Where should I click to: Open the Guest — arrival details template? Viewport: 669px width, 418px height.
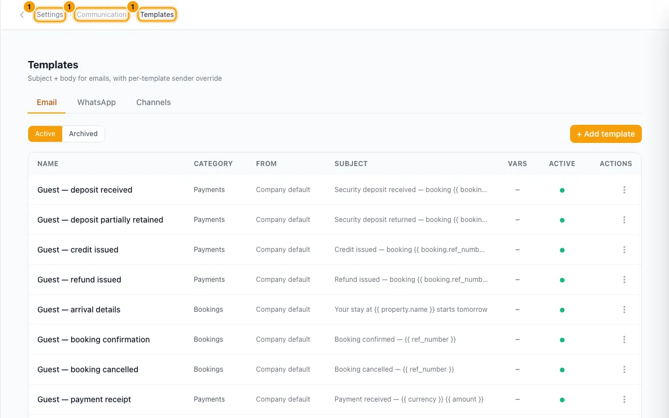(x=79, y=310)
